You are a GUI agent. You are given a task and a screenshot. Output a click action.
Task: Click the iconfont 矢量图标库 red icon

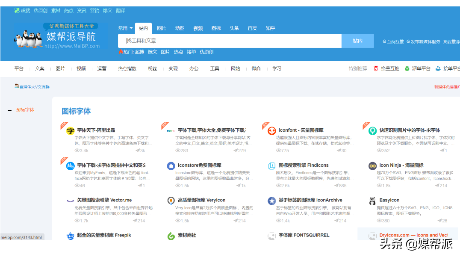pyautogui.click(x=271, y=130)
